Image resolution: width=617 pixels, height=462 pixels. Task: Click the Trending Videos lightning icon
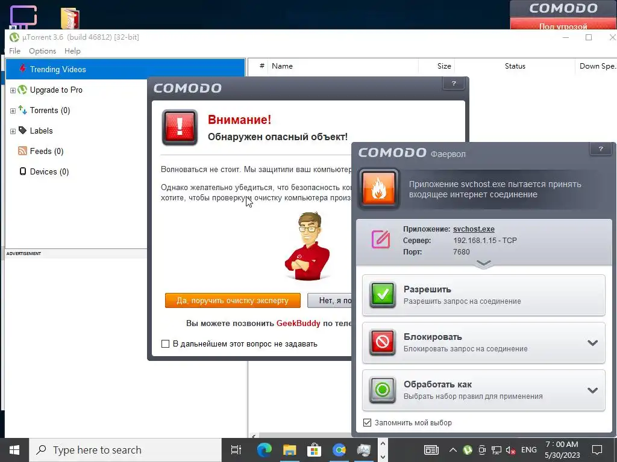pyautogui.click(x=22, y=69)
